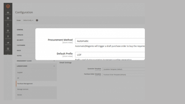Click the Magento logo icon
This screenshot has height=104, width=185.
tap(8, 6)
